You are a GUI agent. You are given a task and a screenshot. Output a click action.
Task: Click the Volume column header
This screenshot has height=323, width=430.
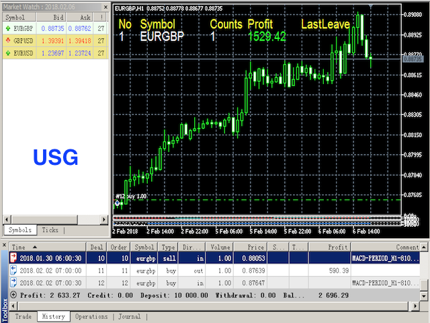[x=220, y=247]
